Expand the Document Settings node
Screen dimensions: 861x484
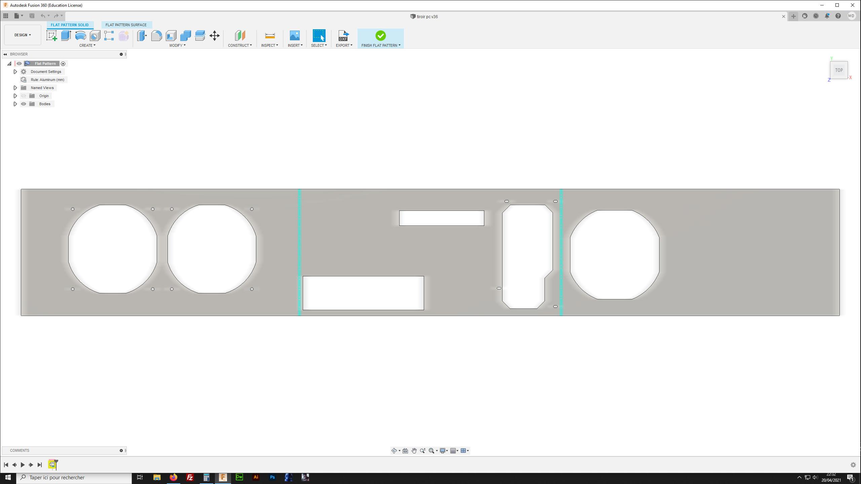15,72
